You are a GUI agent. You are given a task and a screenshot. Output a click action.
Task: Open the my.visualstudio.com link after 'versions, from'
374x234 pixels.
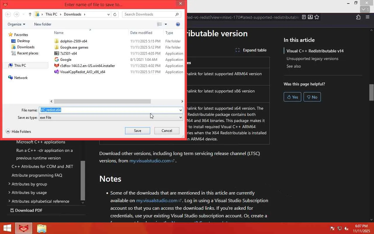pos(152,161)
